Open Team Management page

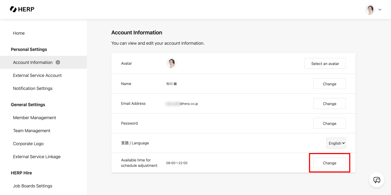tap(32, 131)
